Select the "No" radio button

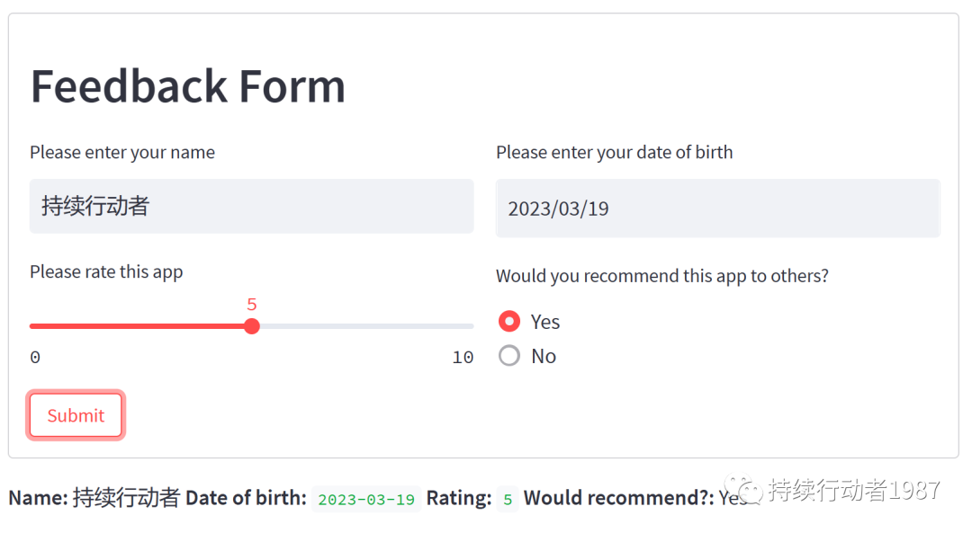[509, 356]
